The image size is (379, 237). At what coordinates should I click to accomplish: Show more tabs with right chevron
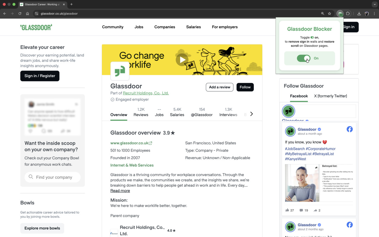tap(251, 114)
